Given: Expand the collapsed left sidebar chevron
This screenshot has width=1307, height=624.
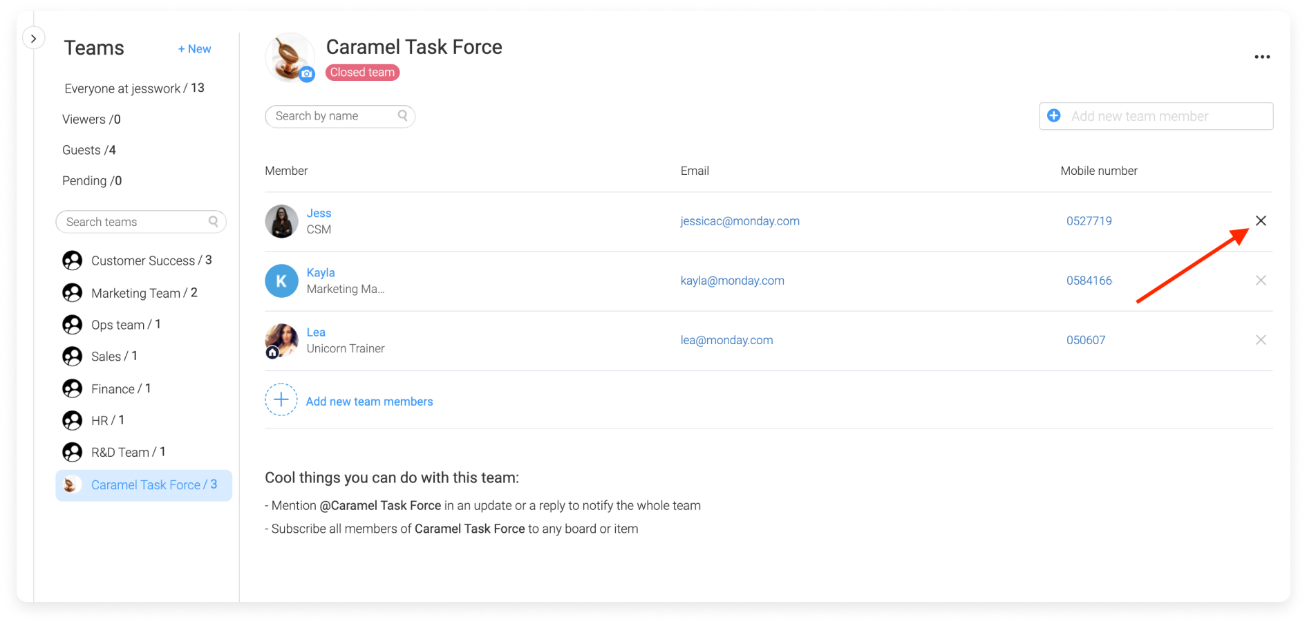Looking at the screenshot, I should pos(33,39).
